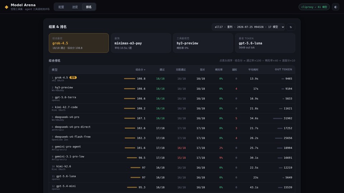Sort table by 答对 column header
Screen dimensions: 344x193
pyautogui.click(x=202, y=70)
